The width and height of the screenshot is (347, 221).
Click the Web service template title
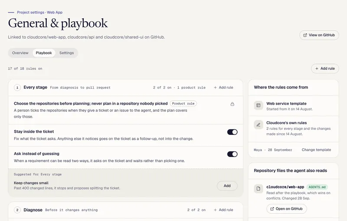(x=286, y=103)
